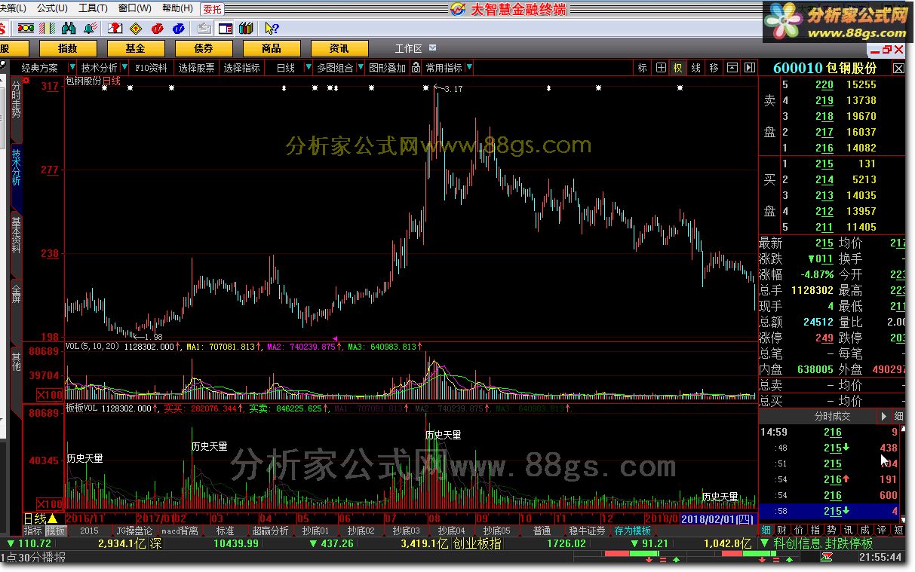
Task: Open F10资料 in the chart toolbar
Action: [x=152, y=68]
